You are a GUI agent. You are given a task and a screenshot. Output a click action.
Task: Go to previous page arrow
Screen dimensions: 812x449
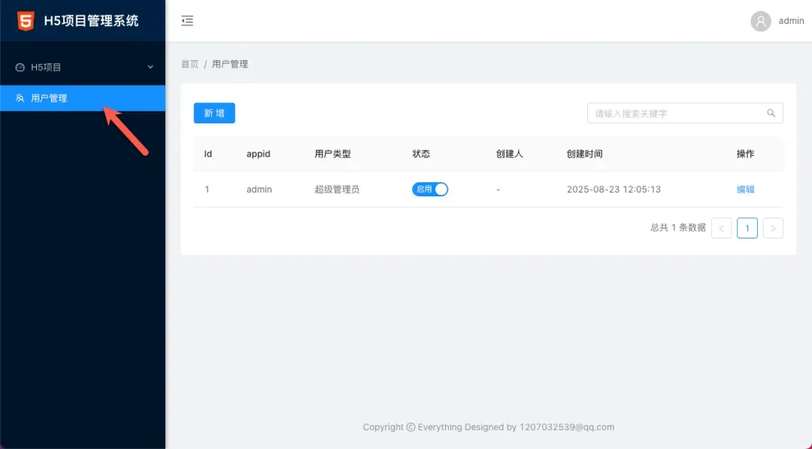point(721,228)
